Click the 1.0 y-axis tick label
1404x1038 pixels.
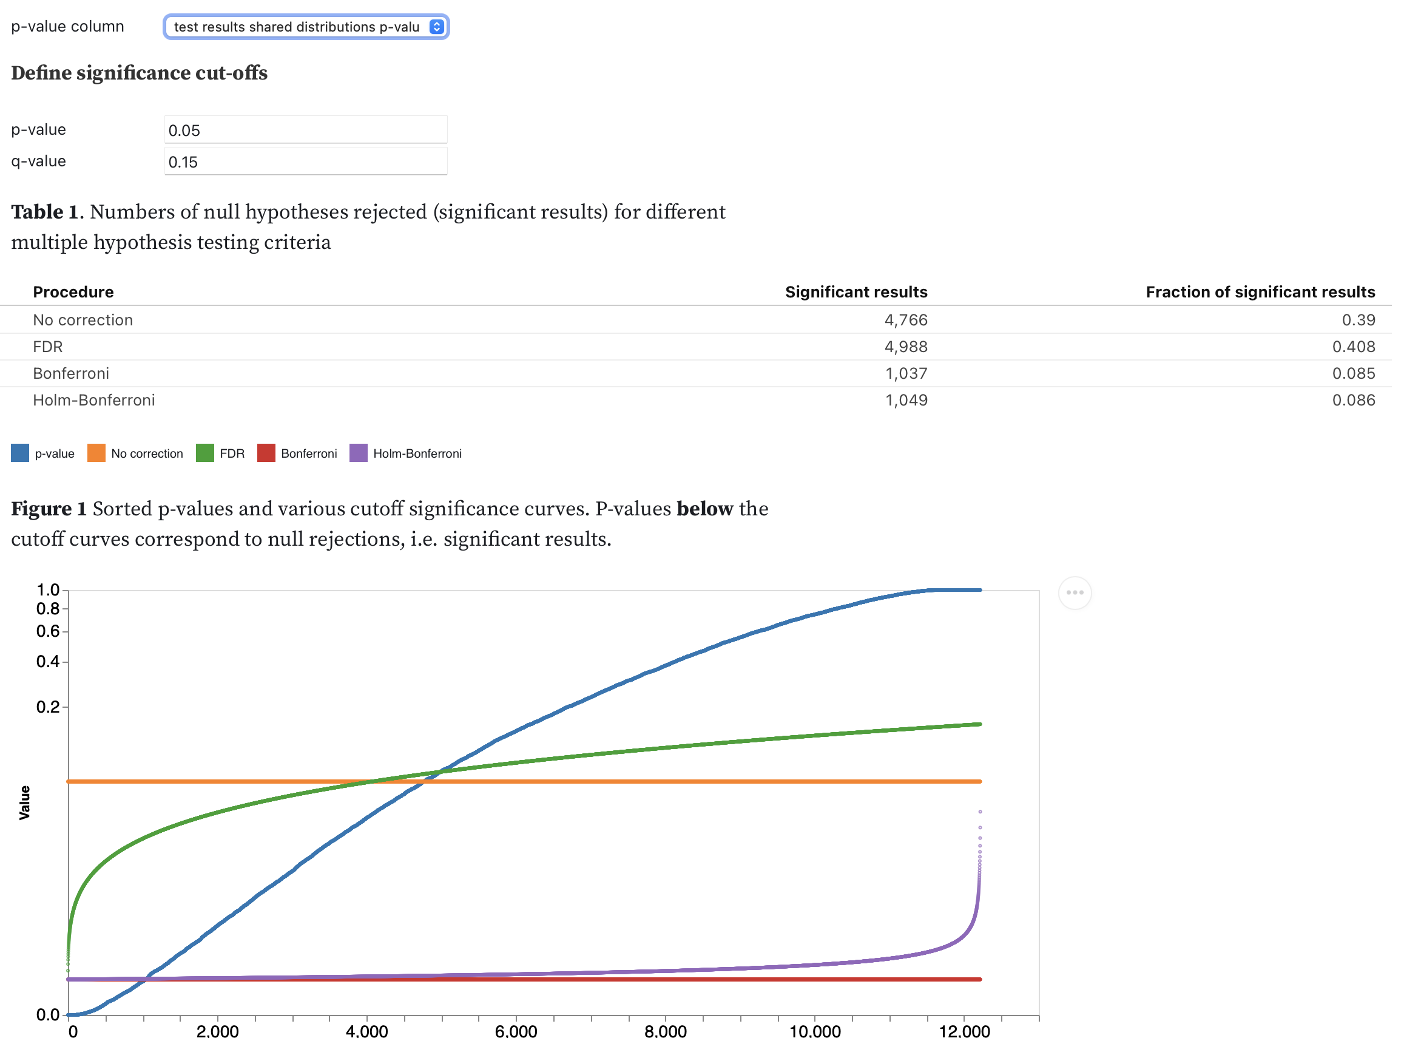tap(48, 590)
